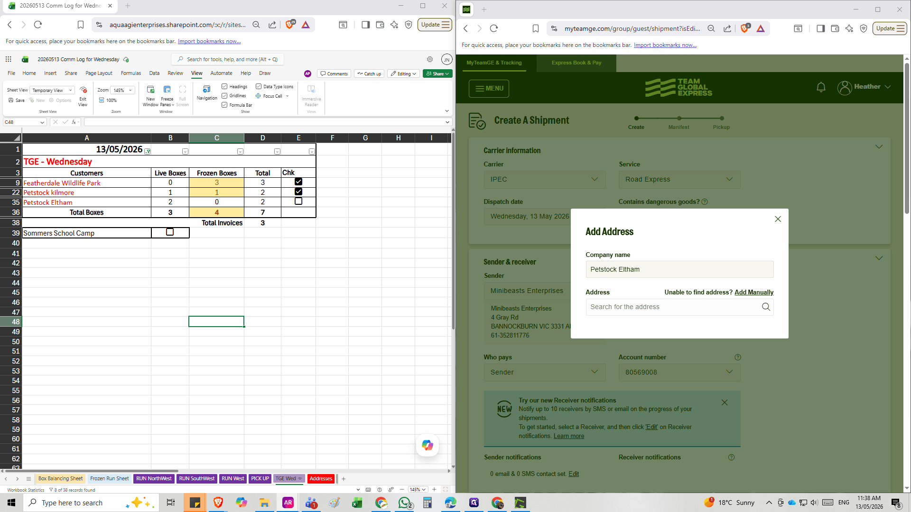911x512 pixels.
Task: Open WhatsApp from the Windows taskbar
Action: point(405,503)
